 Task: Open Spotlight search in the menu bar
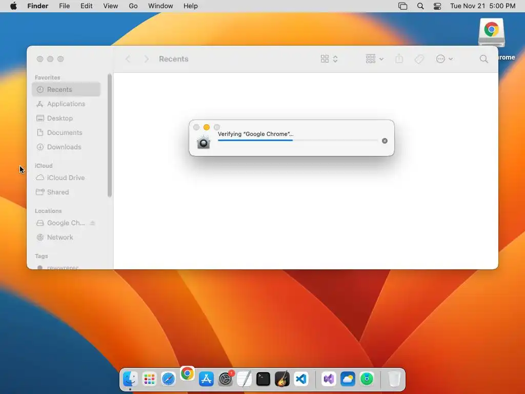coord(420,6)
